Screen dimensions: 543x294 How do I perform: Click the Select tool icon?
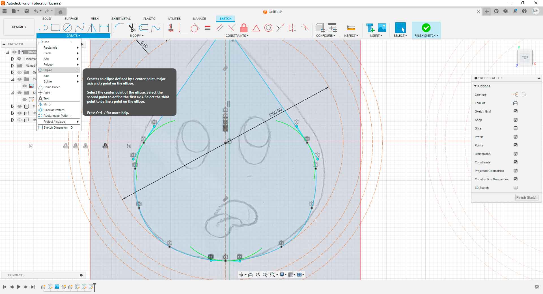[400, 28]
